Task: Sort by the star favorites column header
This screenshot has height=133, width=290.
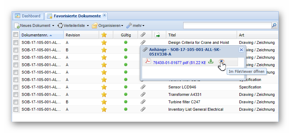Action: (x=104, y=35)
